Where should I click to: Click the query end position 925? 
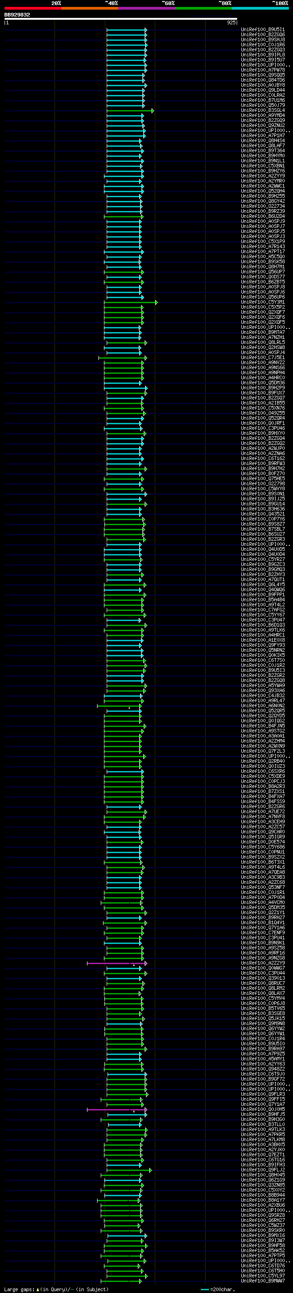pos(231,22)
